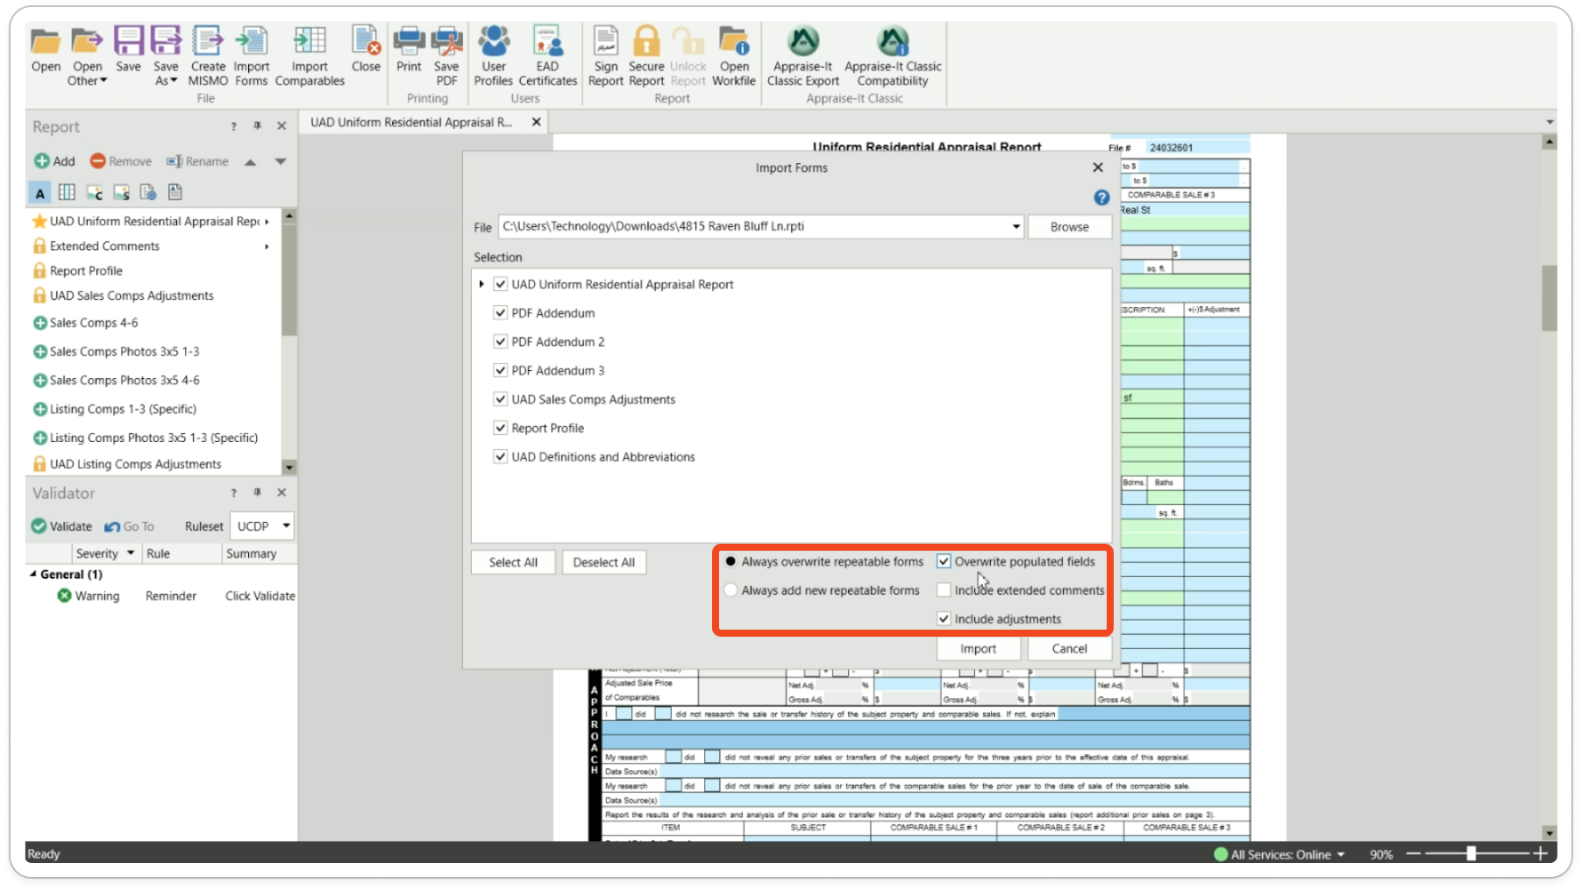
Task: Add a form in Report panel
Action: click(x=54, y=161)
